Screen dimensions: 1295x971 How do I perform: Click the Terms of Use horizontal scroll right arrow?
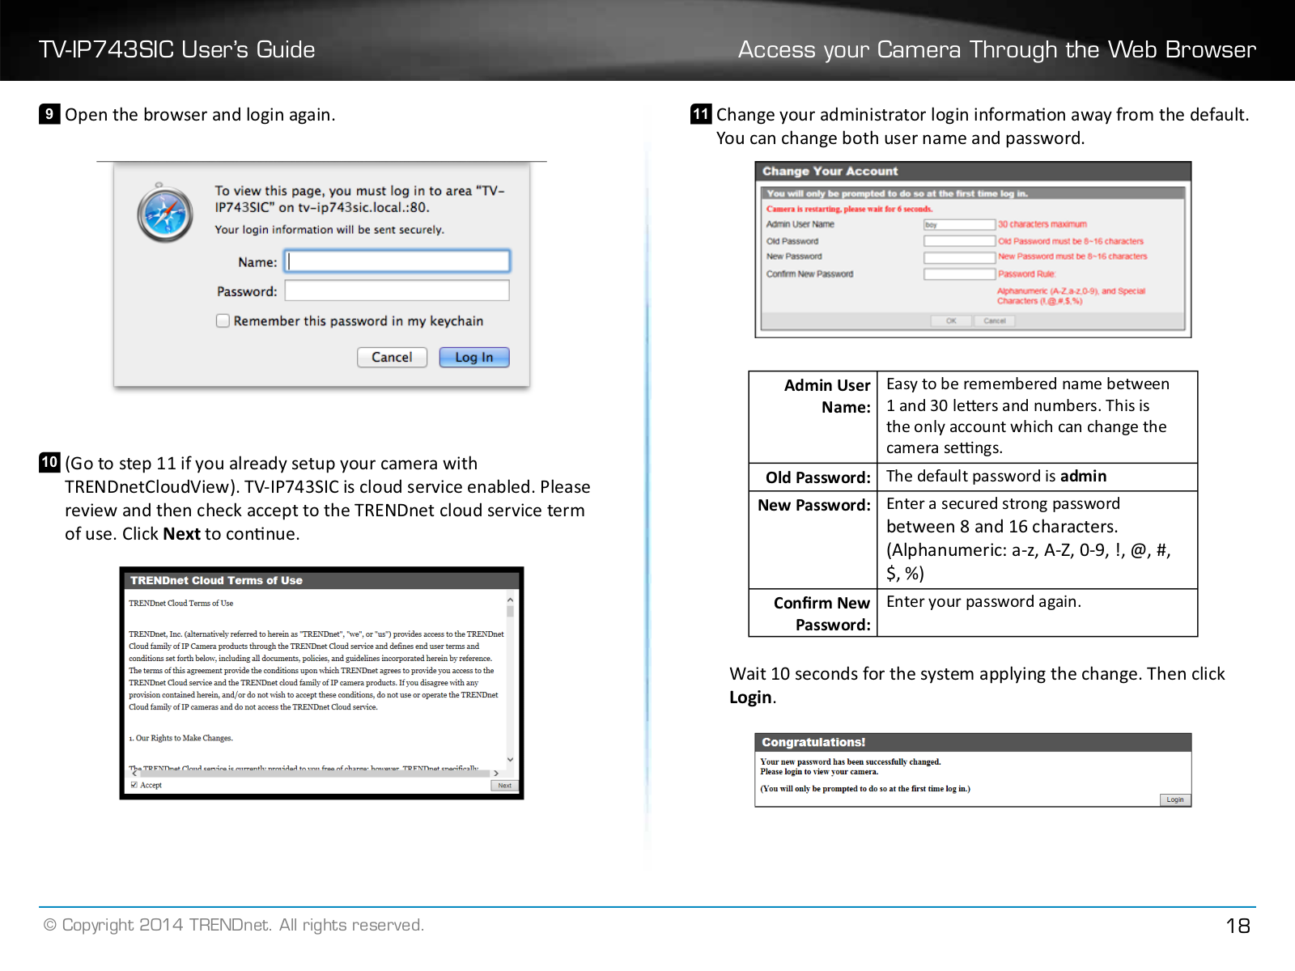coord(496,773)
